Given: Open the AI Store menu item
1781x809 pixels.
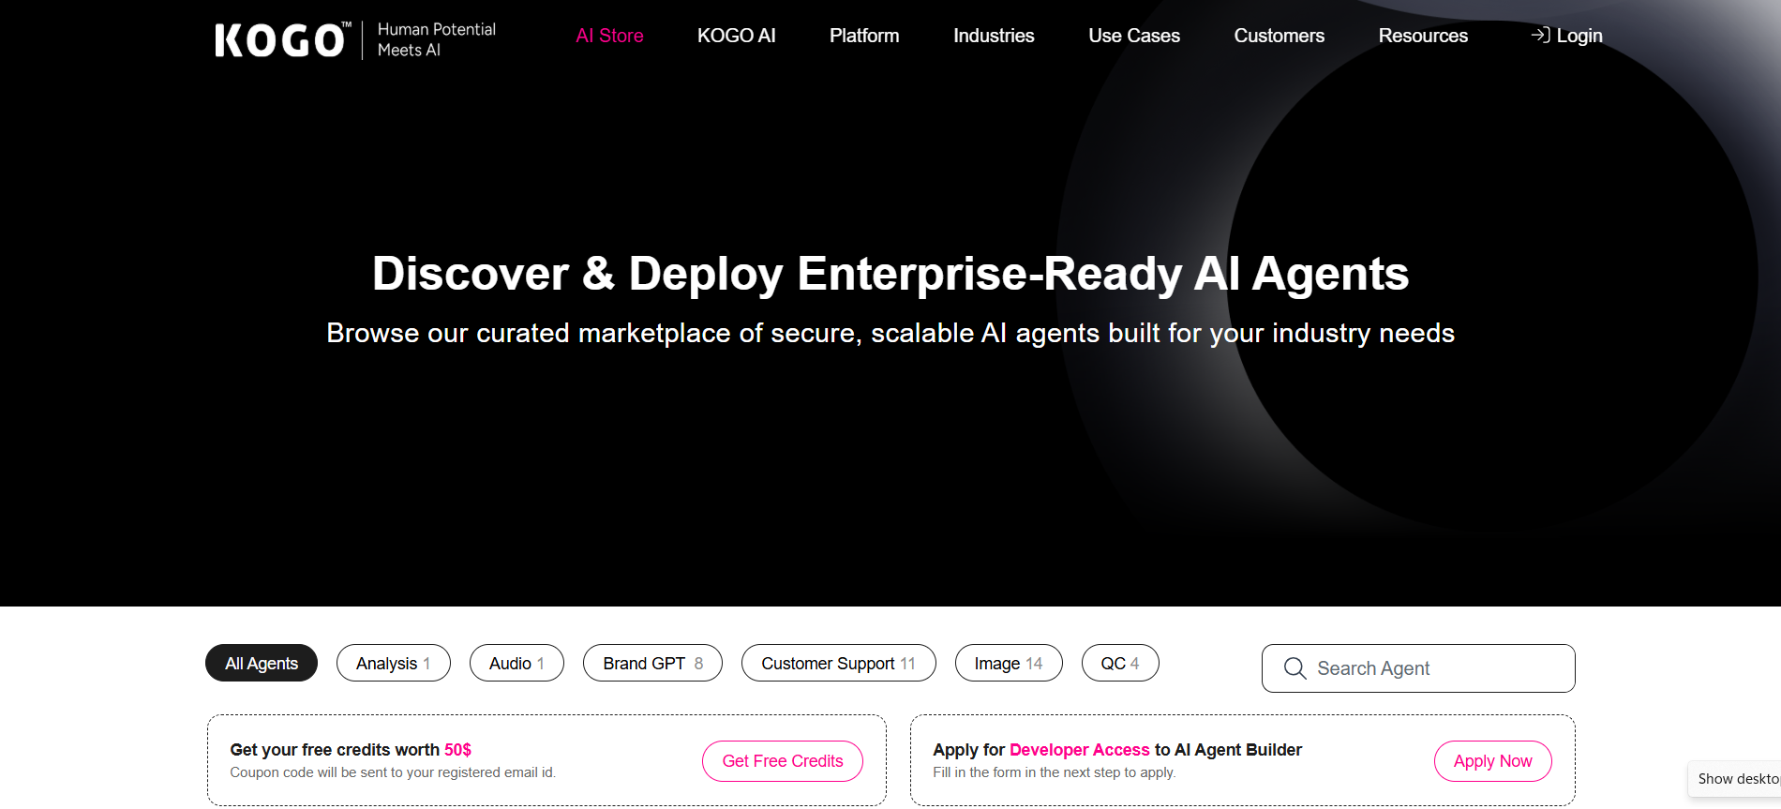Looking at the screenshot, I should click(609, 36).
